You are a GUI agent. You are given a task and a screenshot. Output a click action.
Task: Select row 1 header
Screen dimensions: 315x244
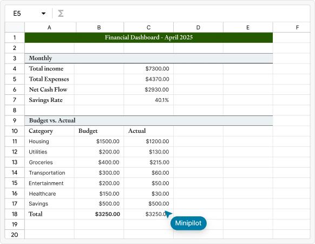click(15, 37)
